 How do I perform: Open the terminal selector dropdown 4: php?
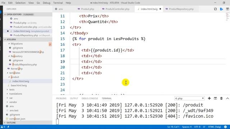189,99
